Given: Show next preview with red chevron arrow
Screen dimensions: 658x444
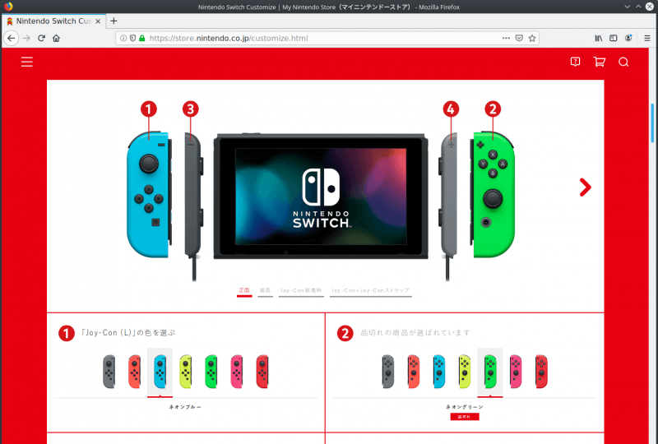Looking at the screenshot, I should click(x=585, y=187).
